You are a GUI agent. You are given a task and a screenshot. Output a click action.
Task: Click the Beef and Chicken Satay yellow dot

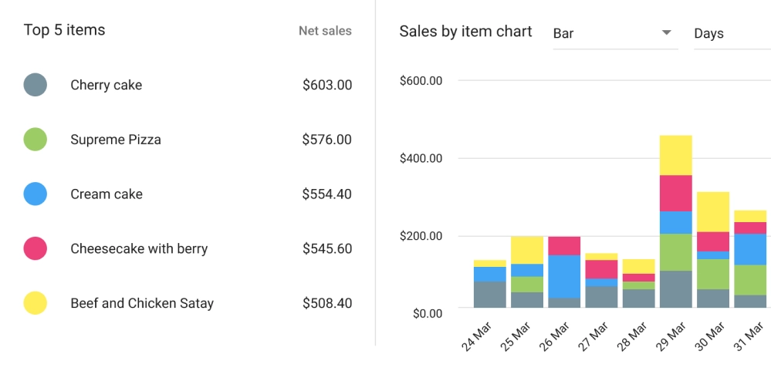point(36,303)
